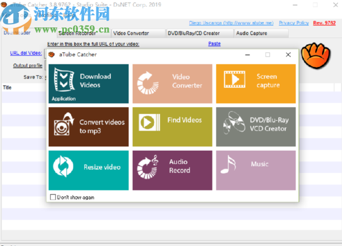Select the Download Videos tile label
This screenshot has height=246, width=342.
(95, 81)
